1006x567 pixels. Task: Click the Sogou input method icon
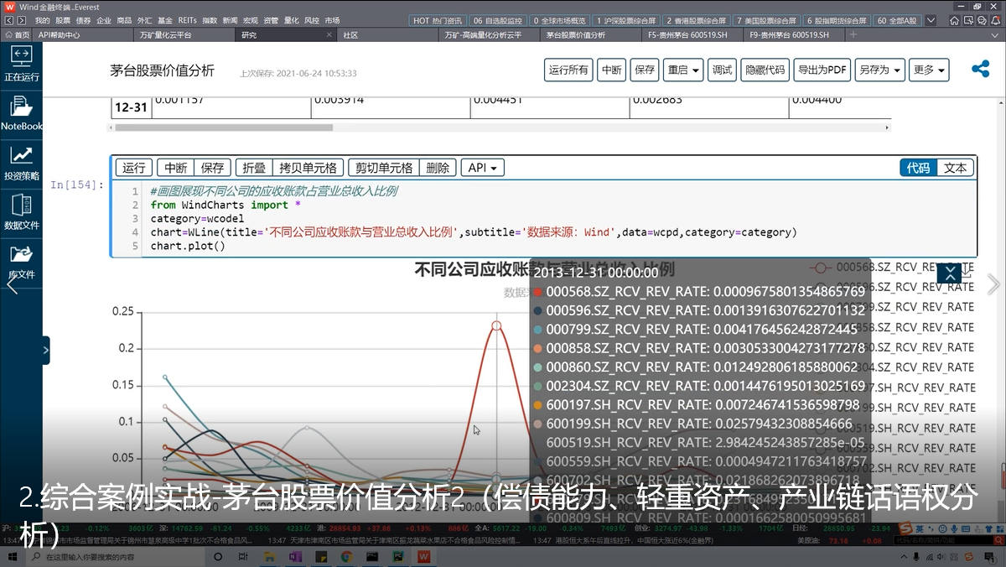tap(905, 528)
